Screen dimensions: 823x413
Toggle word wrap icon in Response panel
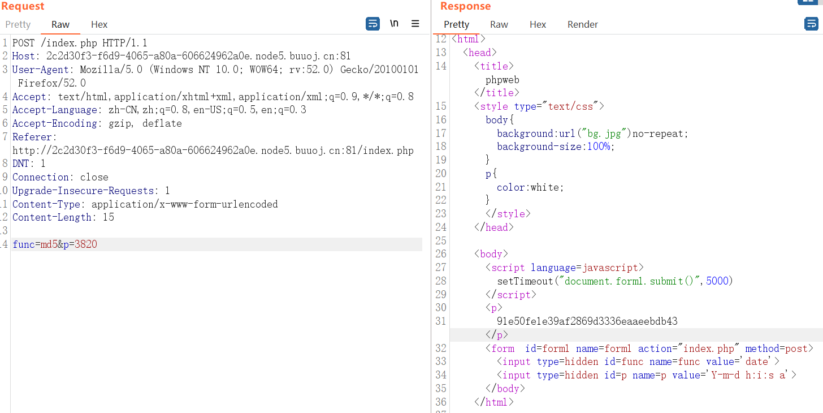click(x=811, y=24)
